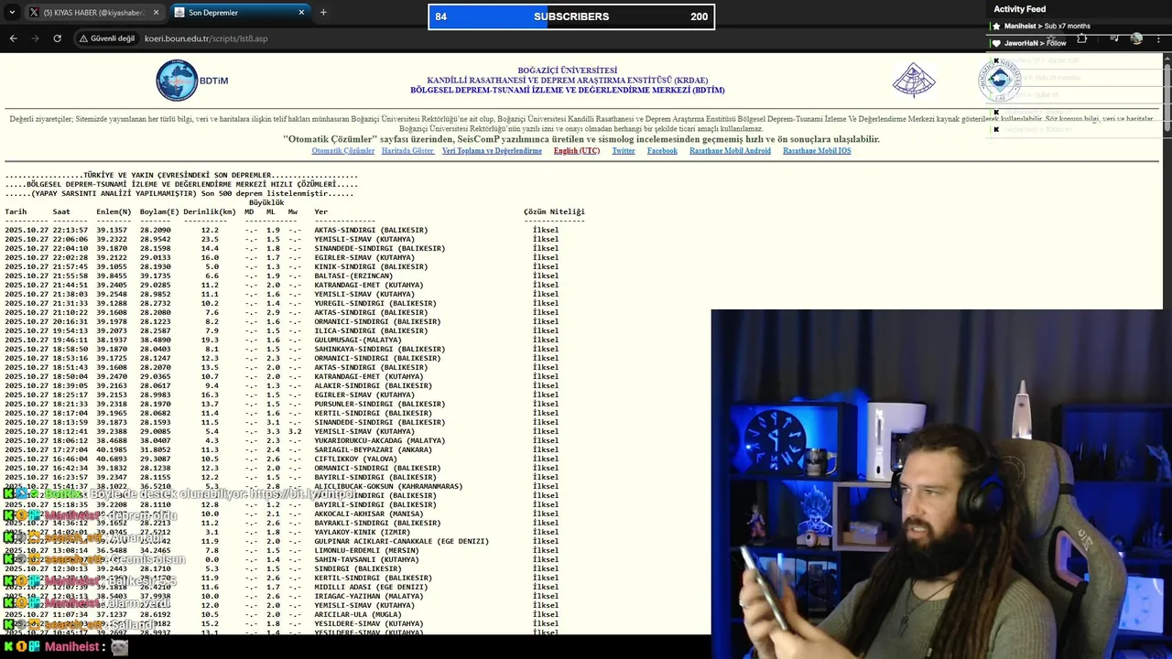This screenshot has height=659, width=1172.
Task: Open Veri Toplama ve Değerlendirme link
Action: coord(492,151)
